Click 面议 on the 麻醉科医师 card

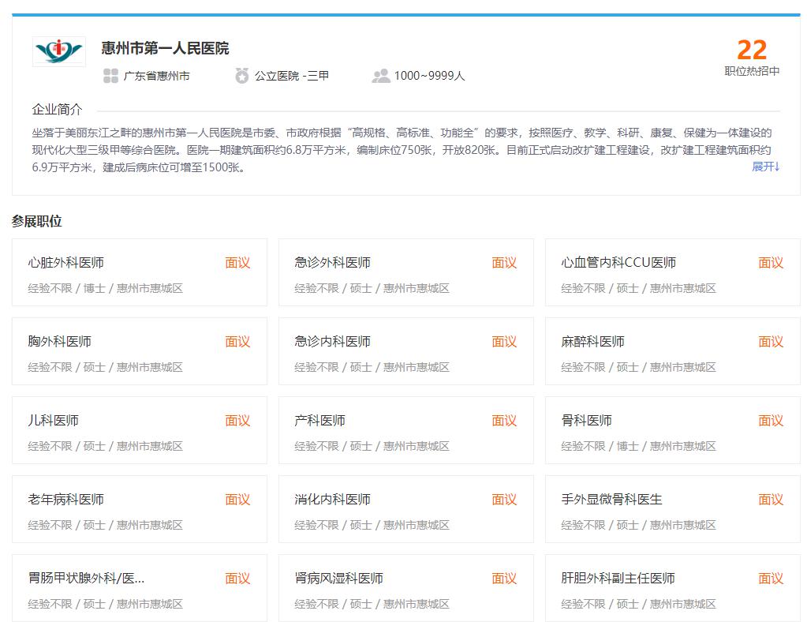770,341
